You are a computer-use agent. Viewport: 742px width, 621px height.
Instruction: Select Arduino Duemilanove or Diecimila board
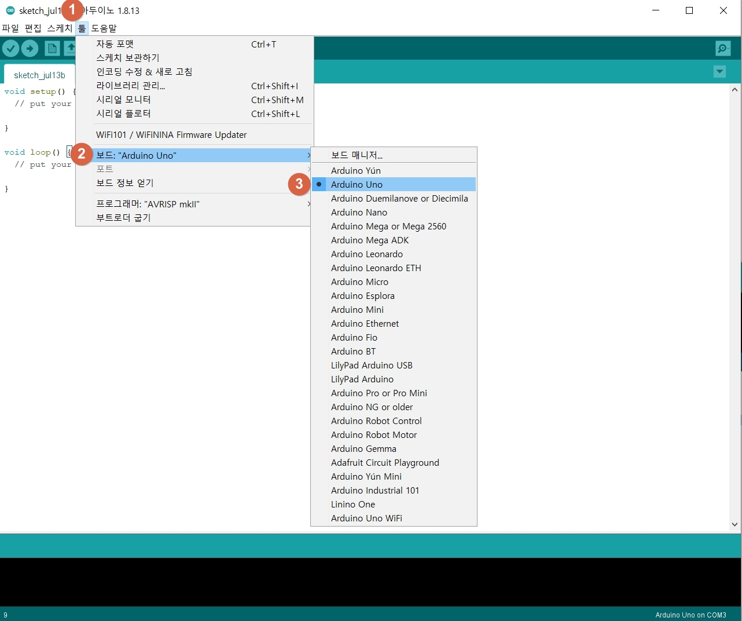[x=394, y=198]
